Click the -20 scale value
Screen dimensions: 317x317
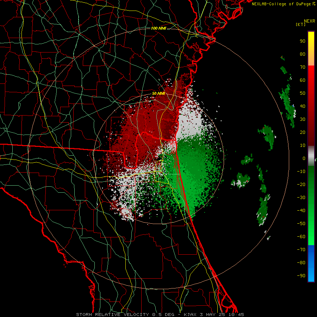click(301, 184)
